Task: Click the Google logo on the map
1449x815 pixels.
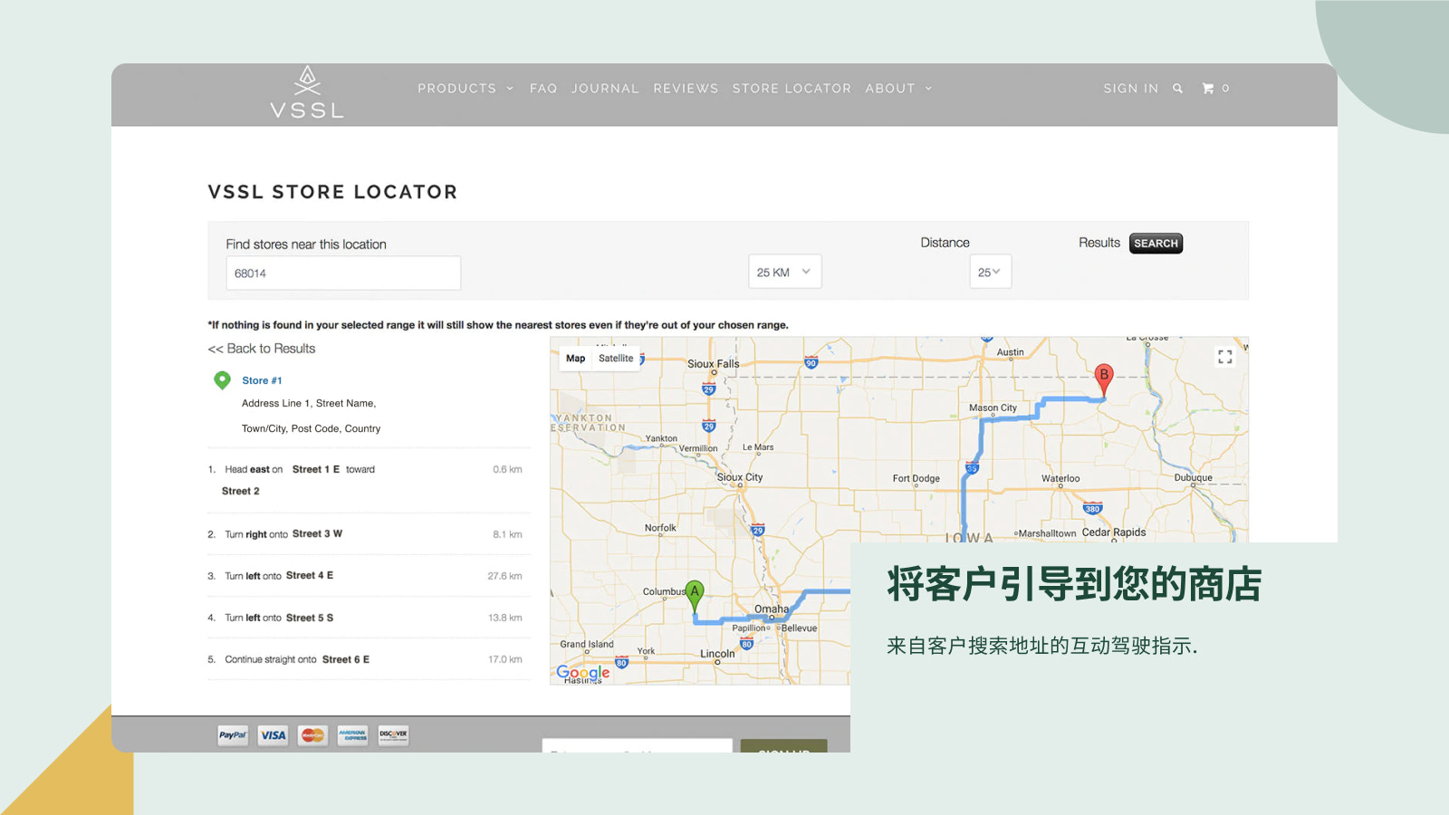Action: [x=583, y=673]
